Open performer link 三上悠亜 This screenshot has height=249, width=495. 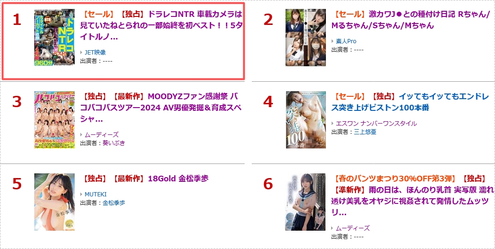point(365,132)
